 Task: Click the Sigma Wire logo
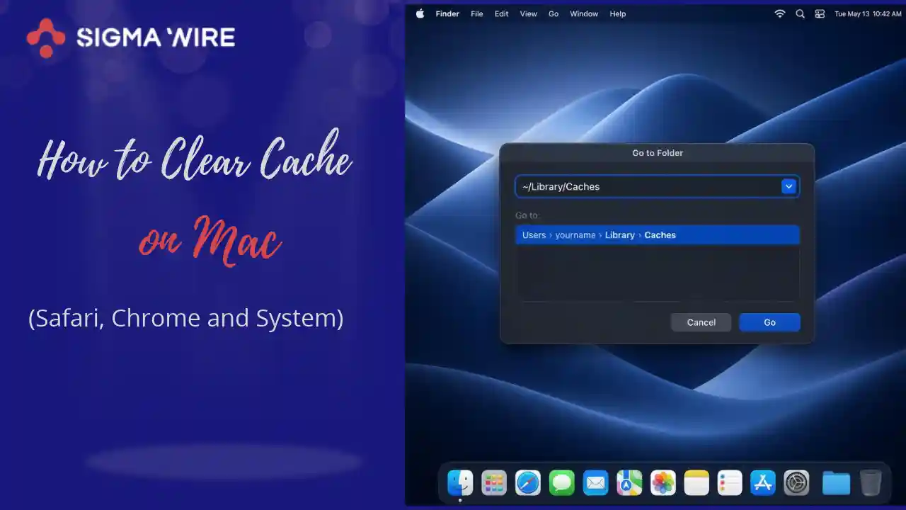(131, 38)
